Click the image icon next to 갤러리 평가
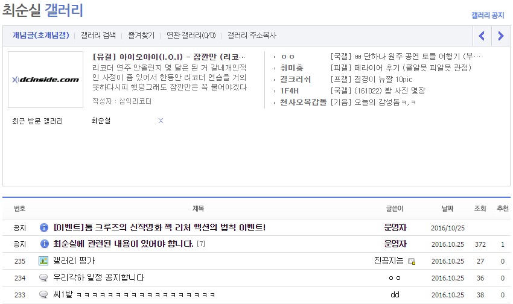The height and width of the screenshot is (304, 513). click(43, 261)
